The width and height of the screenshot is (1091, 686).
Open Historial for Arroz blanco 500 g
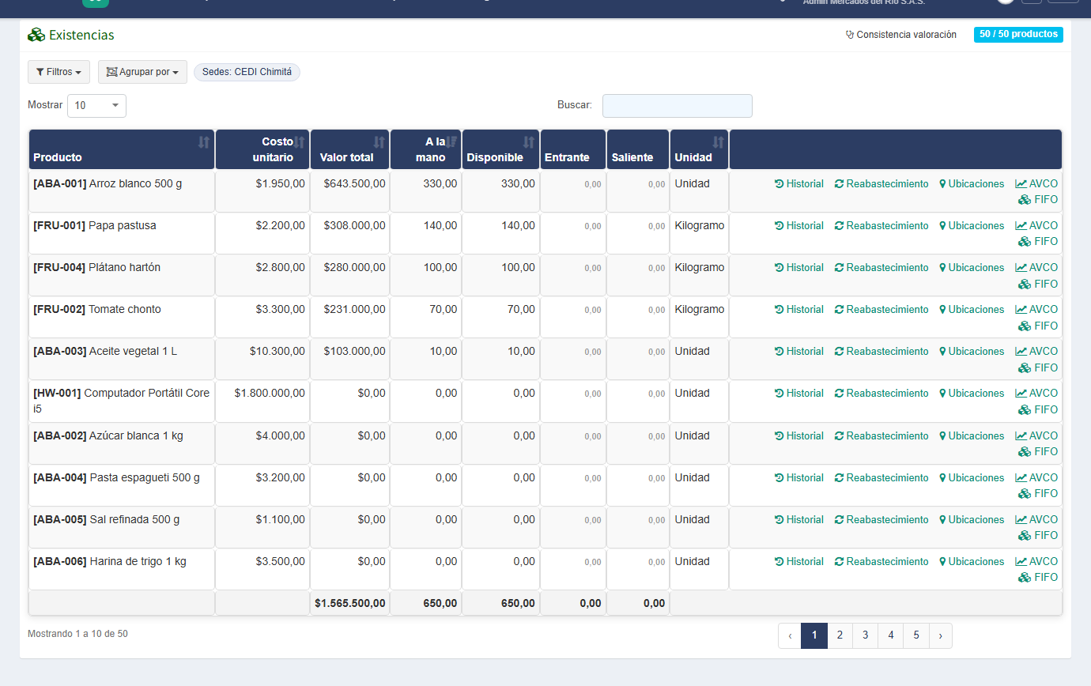point(798,184)
